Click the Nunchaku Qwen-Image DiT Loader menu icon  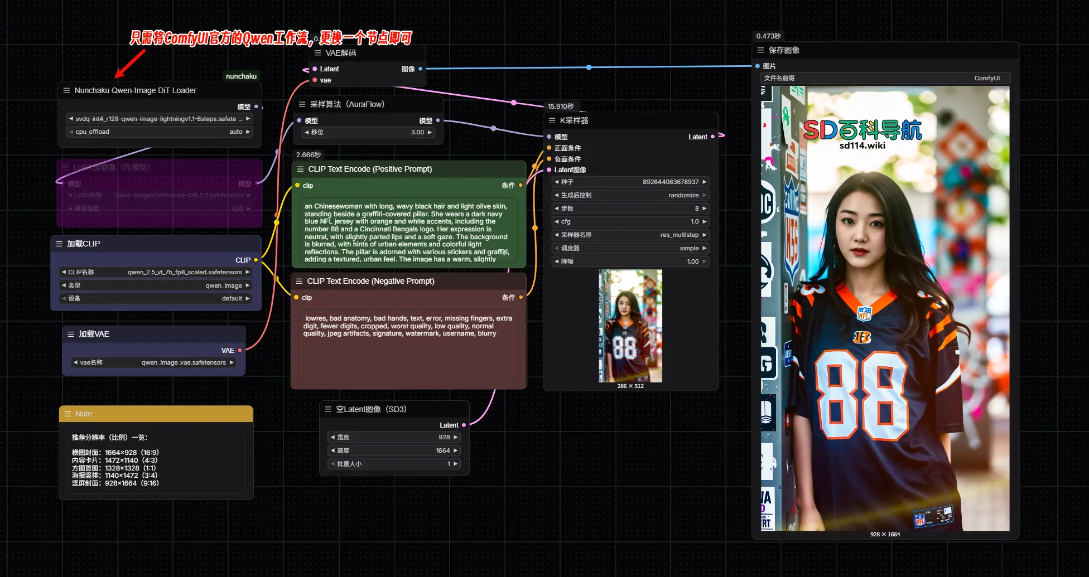[x=66, y=90]
